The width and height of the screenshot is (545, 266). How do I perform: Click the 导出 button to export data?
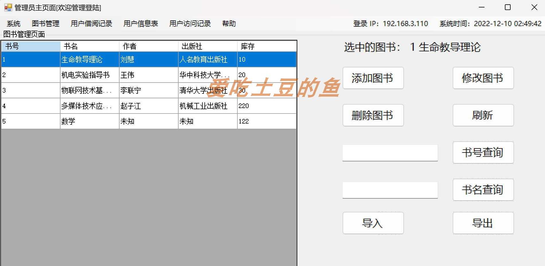point(483,223)
